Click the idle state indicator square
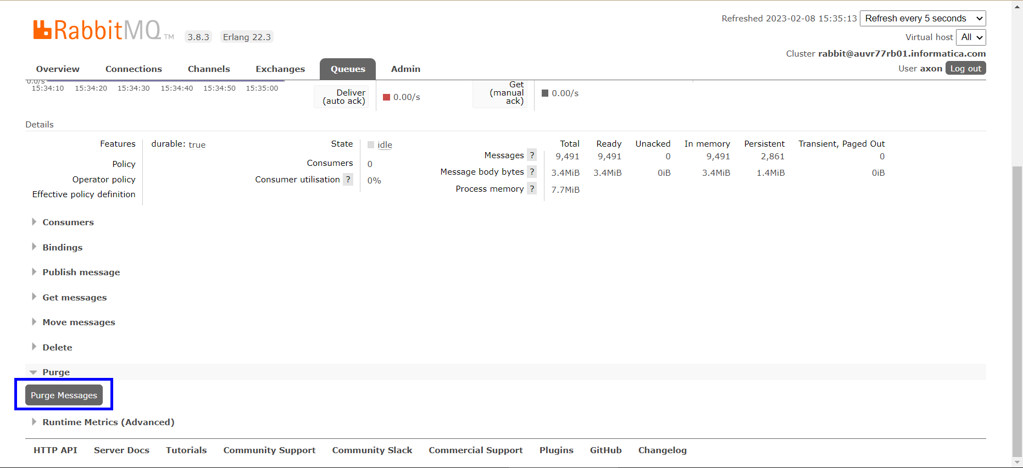The width and height of the screenshot is (1023, 468). click(x=371, y=145)
